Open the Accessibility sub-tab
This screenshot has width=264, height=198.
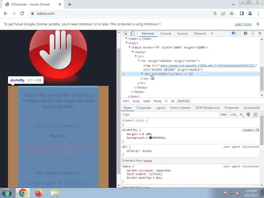pyautogui.click(x=252, y=108)
